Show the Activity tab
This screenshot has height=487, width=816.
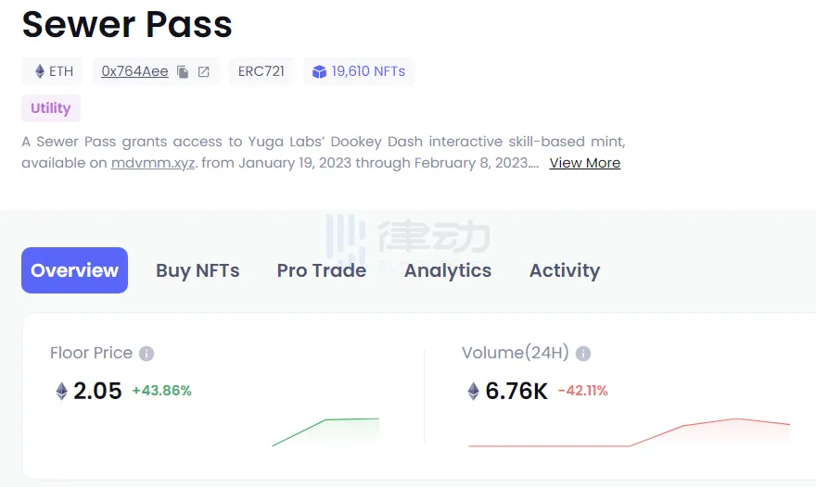point(565,270)
